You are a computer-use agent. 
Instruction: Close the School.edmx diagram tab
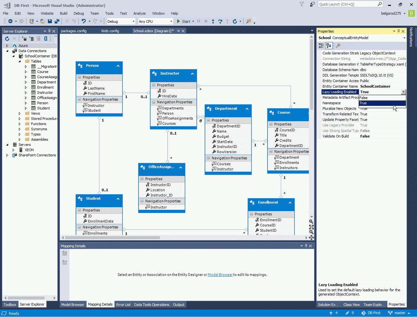[183, 31]
